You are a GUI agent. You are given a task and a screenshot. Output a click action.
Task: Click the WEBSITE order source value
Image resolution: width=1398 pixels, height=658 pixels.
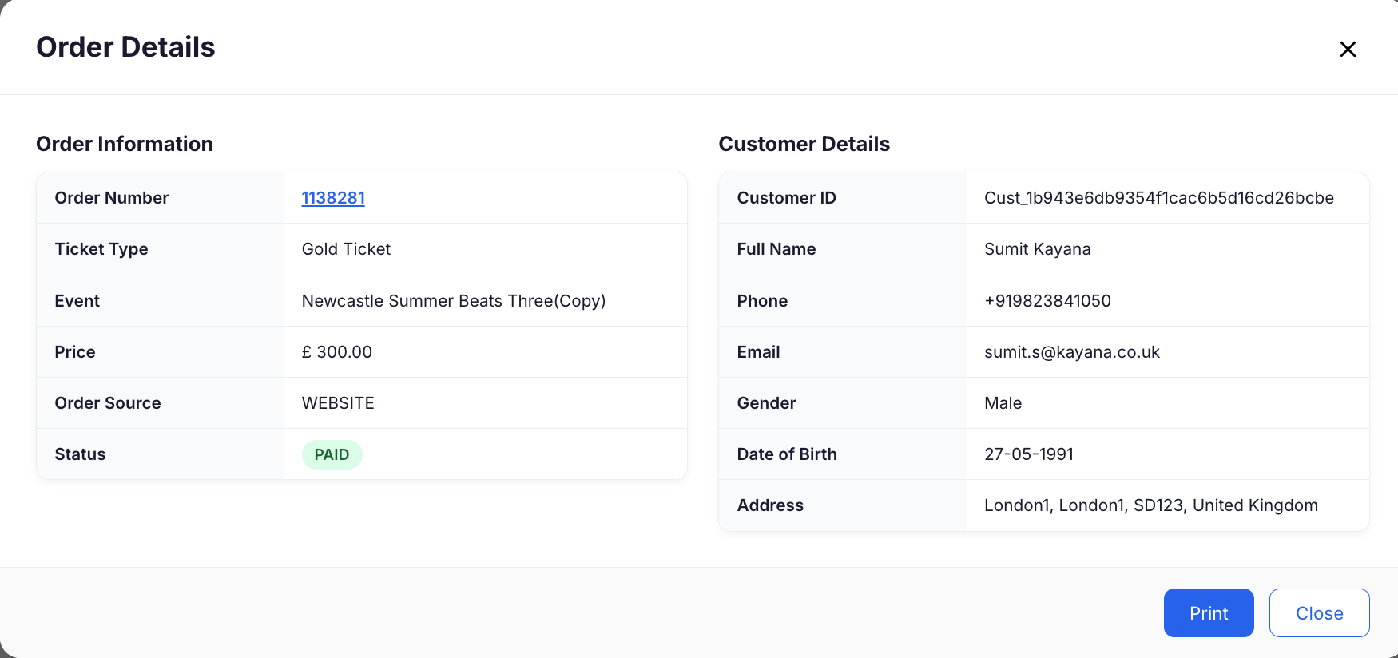click(x=338, y=403)
